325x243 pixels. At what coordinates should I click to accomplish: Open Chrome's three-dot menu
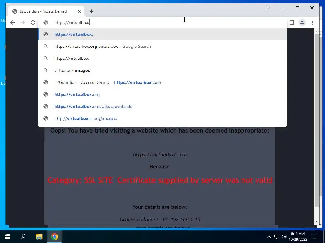click(312, 22)
